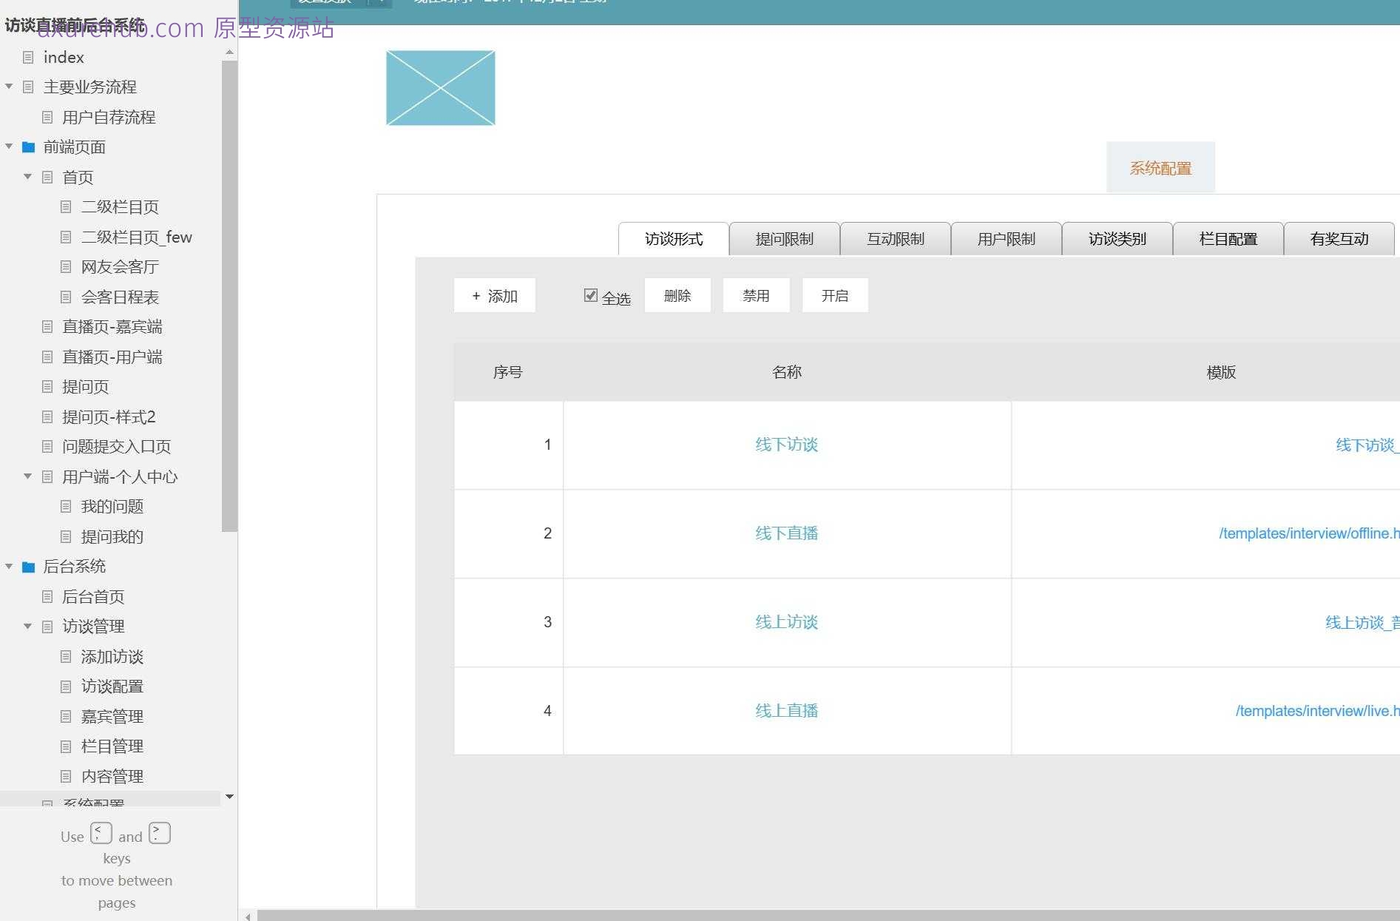
Task: Collapse the 首页 tree branch
Action: coord(27,177)
